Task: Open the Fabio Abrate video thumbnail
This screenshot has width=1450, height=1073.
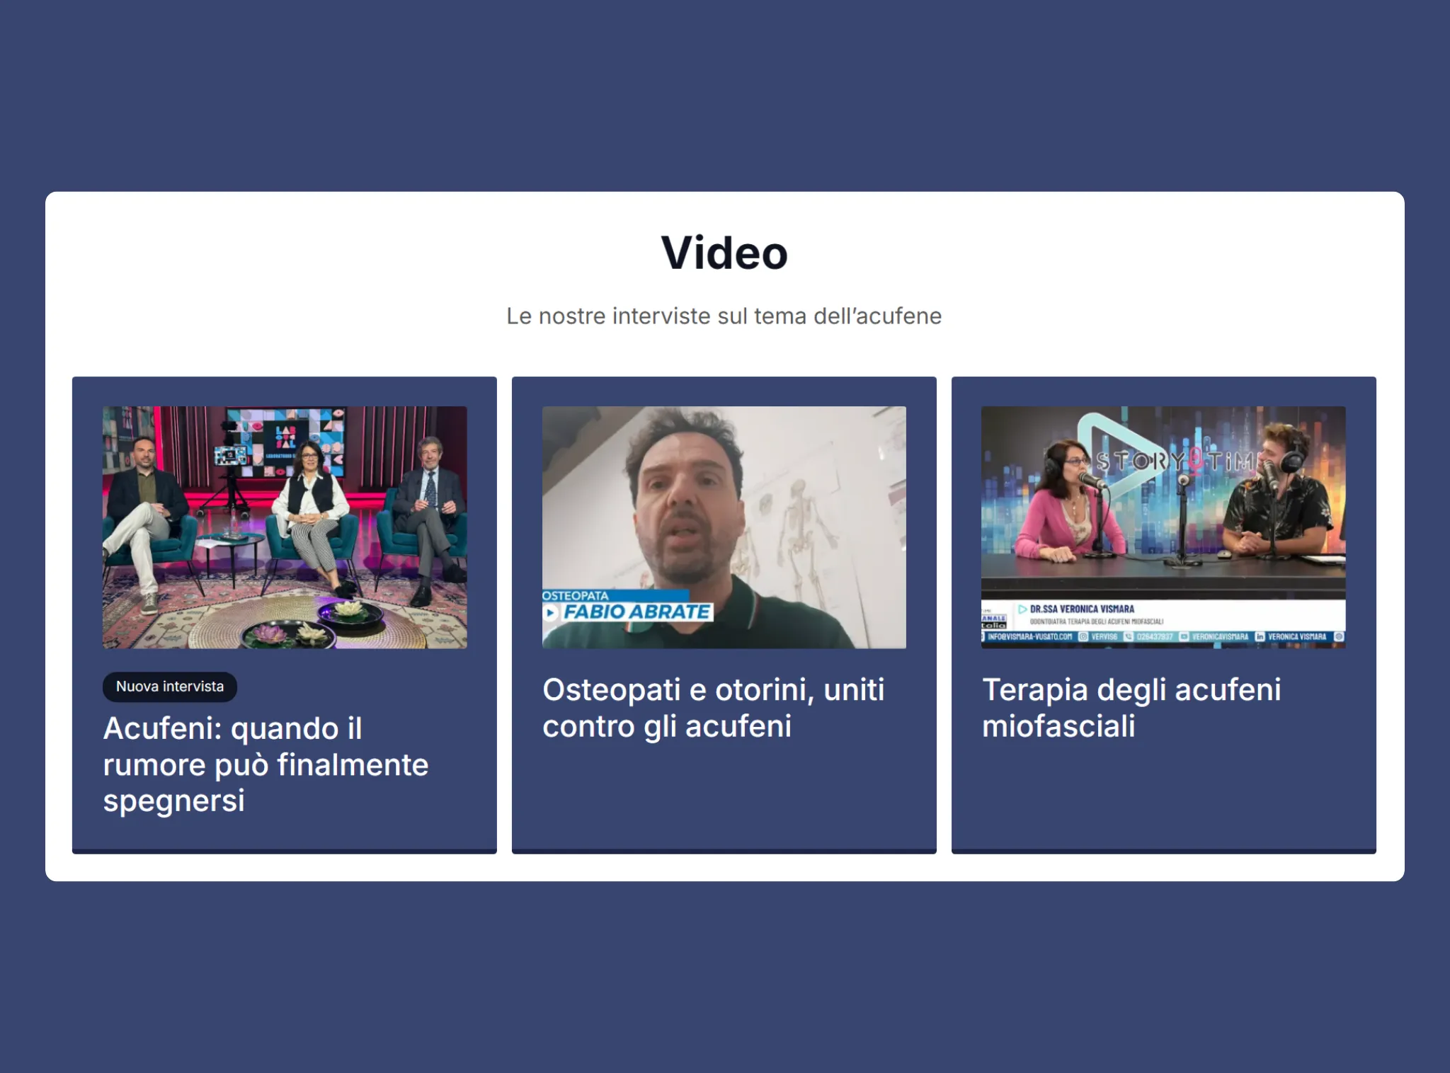Action: [x=724, y=527]
